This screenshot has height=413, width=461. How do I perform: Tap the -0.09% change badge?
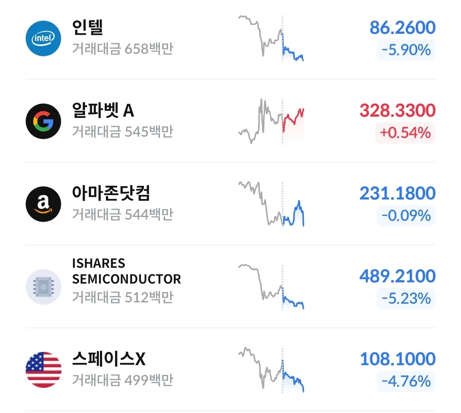406,216
